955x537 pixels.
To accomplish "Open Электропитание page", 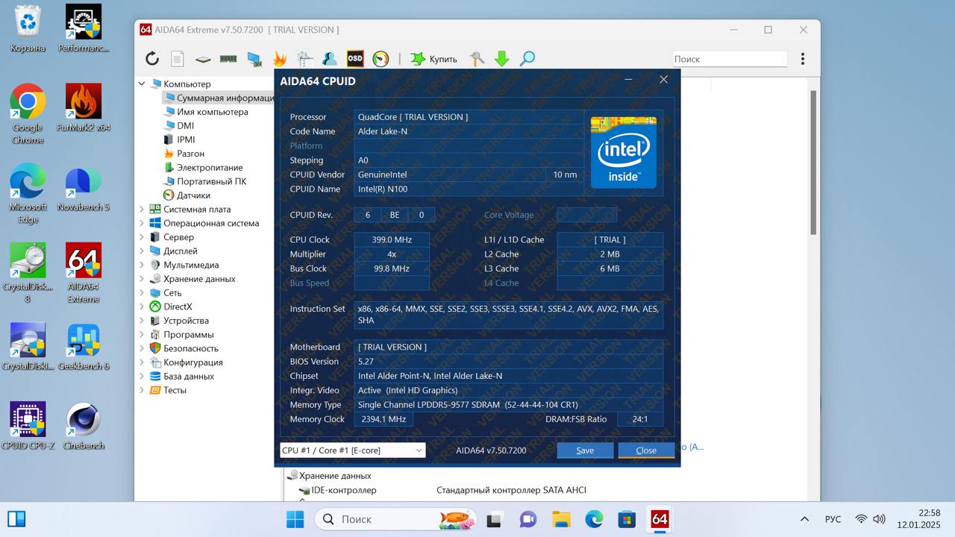I will click(x=209, y=168).
